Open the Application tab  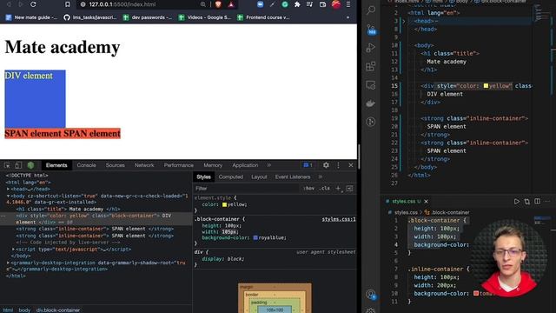[x=245, y=165]
